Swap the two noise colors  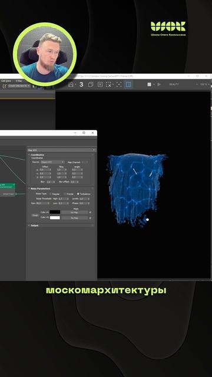click(35, 215)
